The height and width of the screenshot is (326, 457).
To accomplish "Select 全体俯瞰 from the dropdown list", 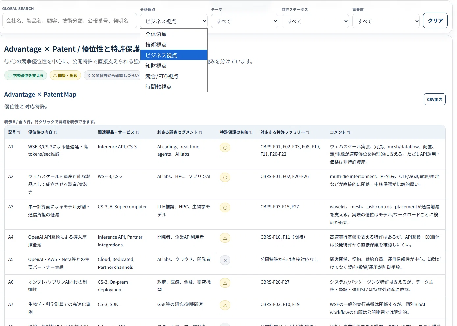I will [174, 34].
